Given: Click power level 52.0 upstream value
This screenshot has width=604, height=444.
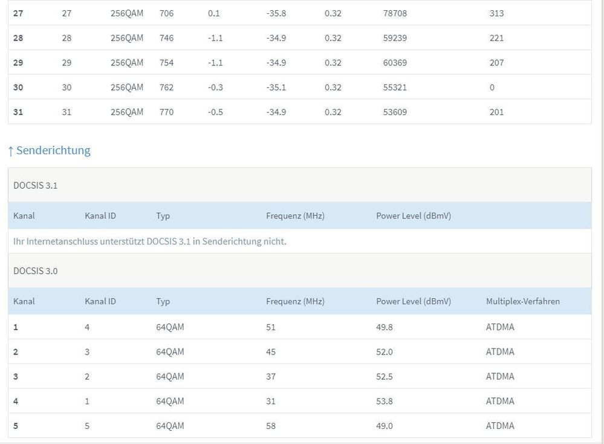Looking at the screenshot, I should click(x=385, y=351).
